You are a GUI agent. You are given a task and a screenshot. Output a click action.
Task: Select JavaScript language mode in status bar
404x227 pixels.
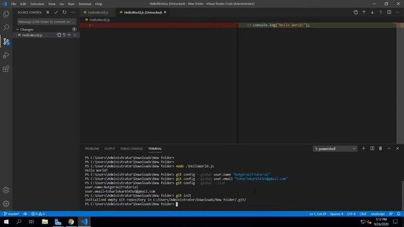pos(377,214)
